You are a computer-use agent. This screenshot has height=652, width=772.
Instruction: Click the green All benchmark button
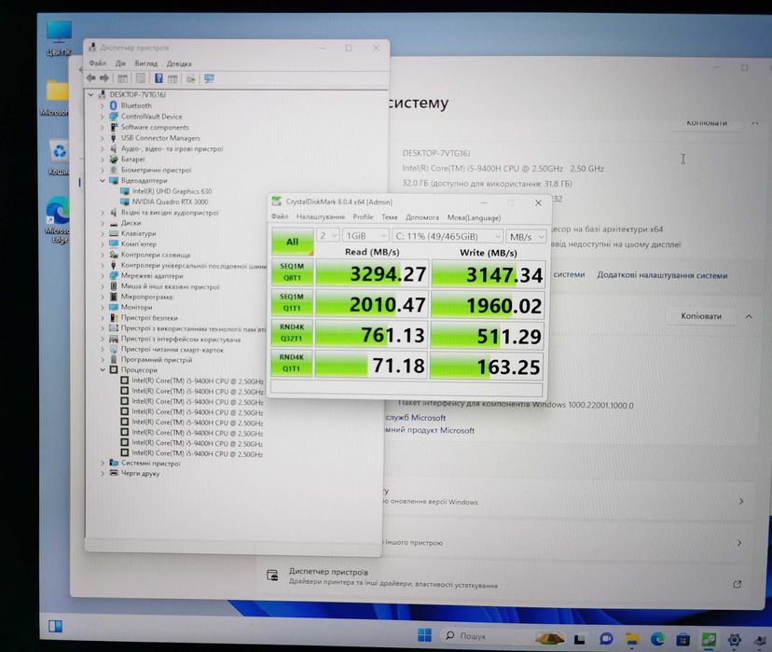(x=293, y=242)
